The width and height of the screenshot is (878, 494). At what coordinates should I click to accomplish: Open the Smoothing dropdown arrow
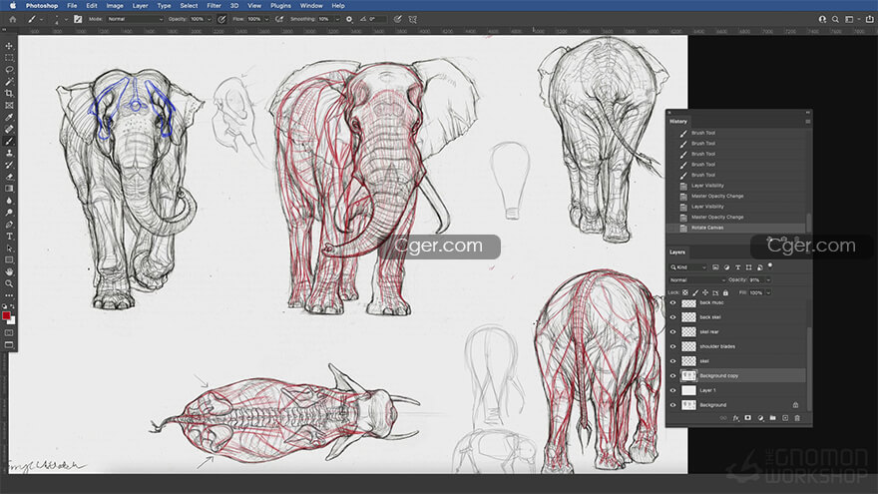point(337,19)
